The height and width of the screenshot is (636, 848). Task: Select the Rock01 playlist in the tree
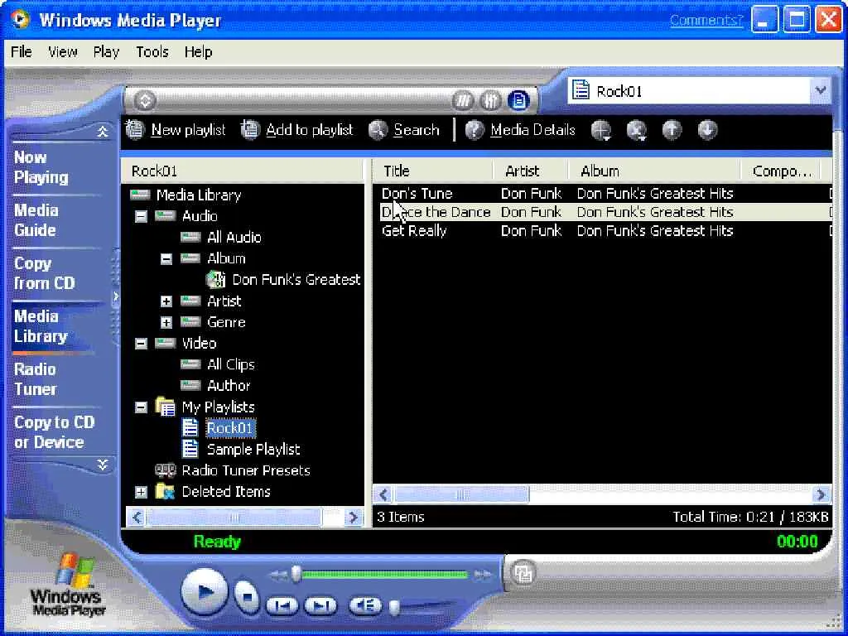coord(230,428)
